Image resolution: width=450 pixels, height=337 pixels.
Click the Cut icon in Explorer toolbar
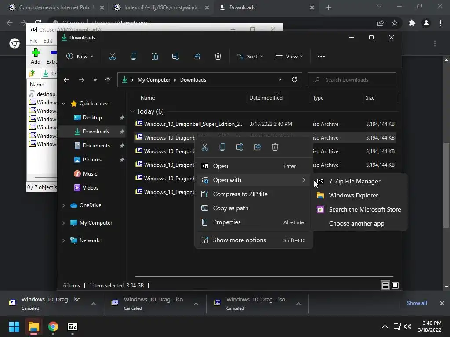point(112,57)
